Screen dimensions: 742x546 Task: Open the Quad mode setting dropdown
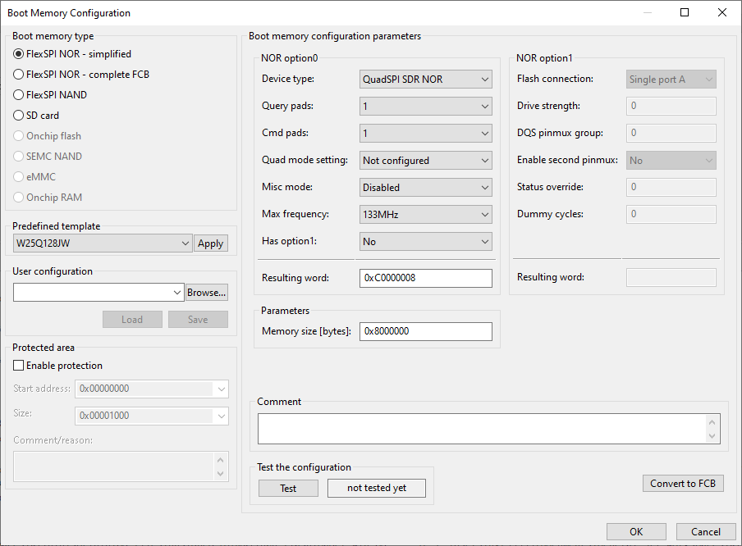tap(425, 160)
